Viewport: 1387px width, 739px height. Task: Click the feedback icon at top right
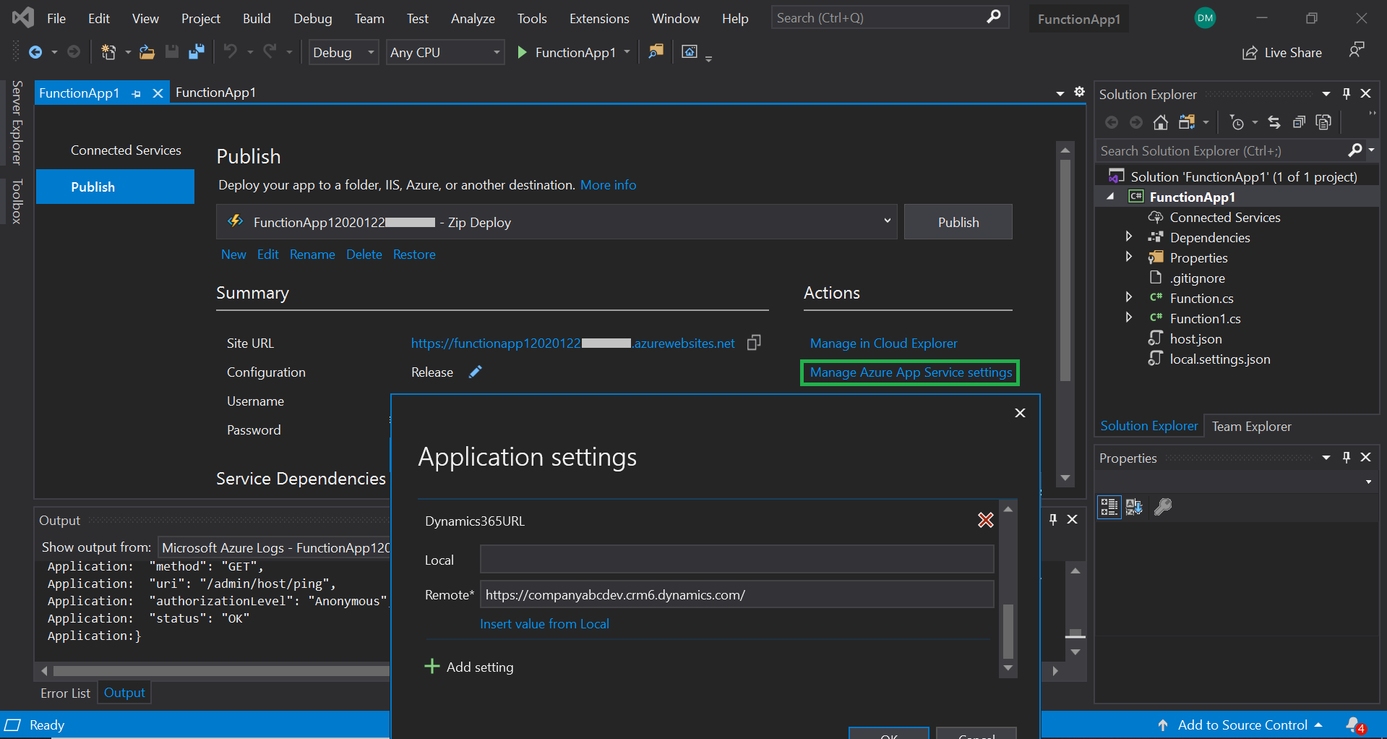[1356, 51]
